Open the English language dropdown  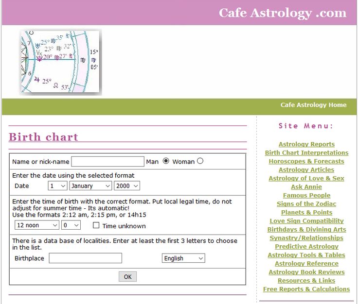pos(183,258)
